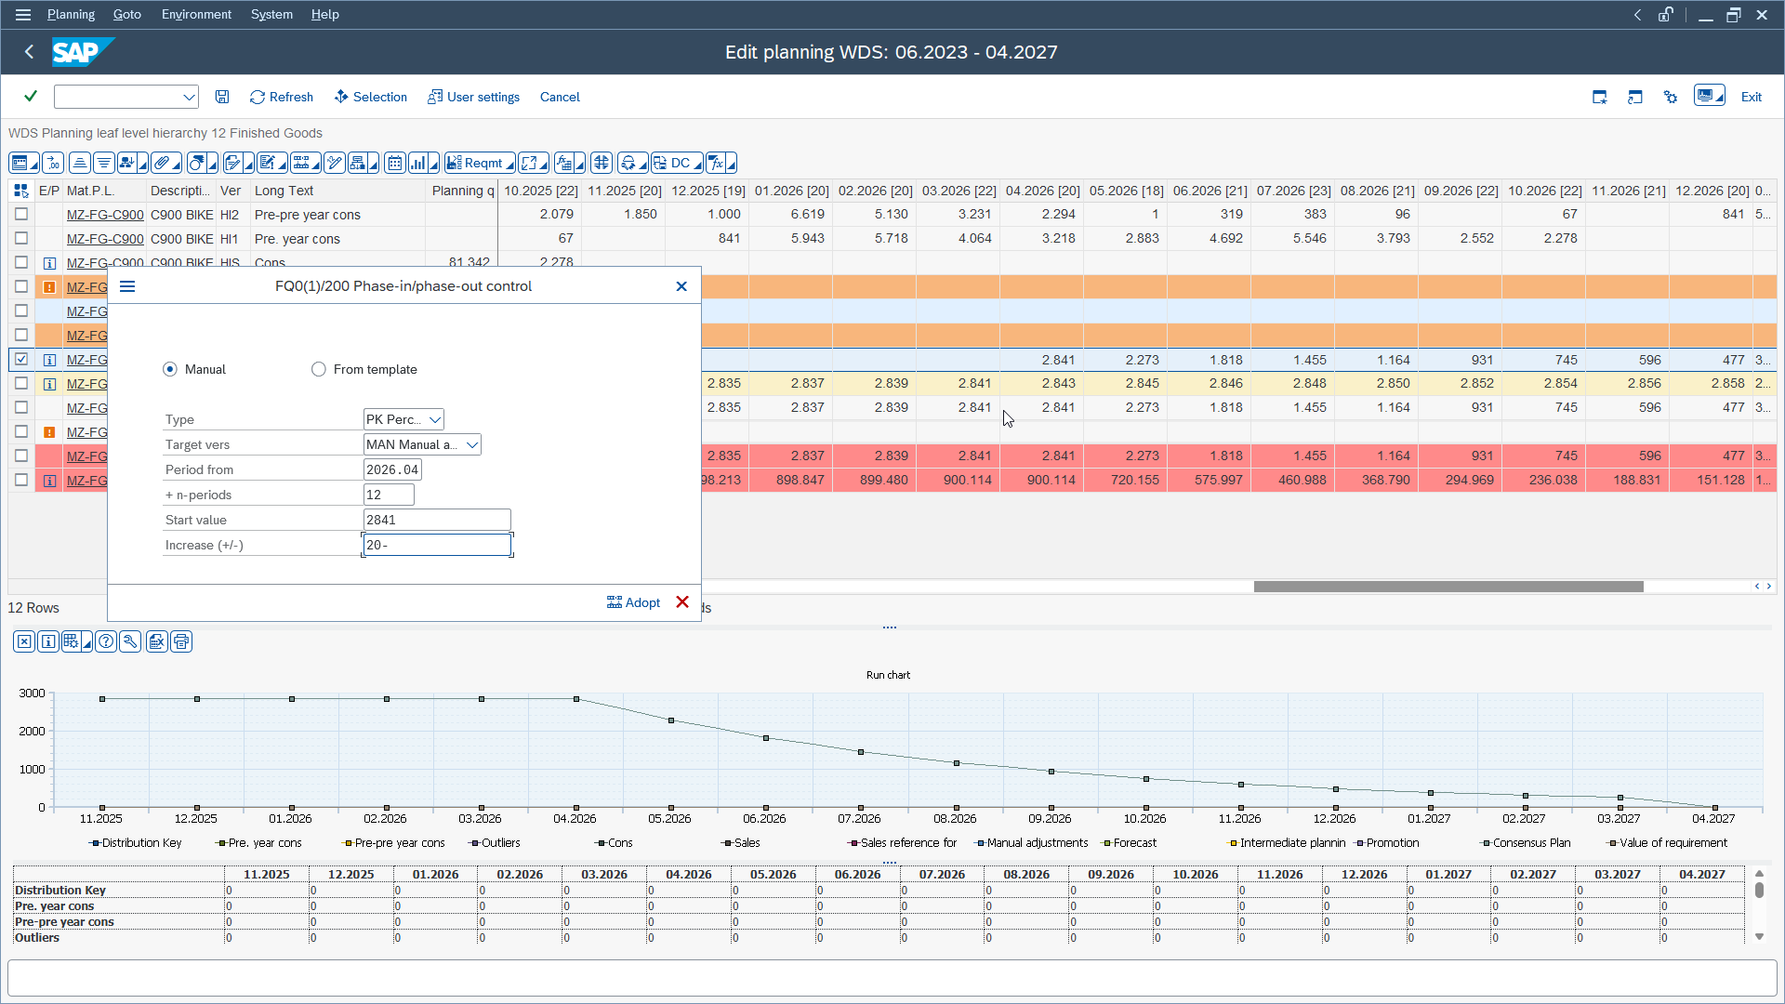This screenshot has width=1785, height=1004.
Task: Click the Adopt button in the dialog
Action: point(633,601)
